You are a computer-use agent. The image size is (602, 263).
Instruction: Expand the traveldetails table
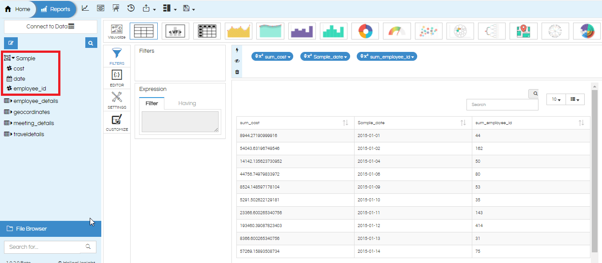(12, 134)
